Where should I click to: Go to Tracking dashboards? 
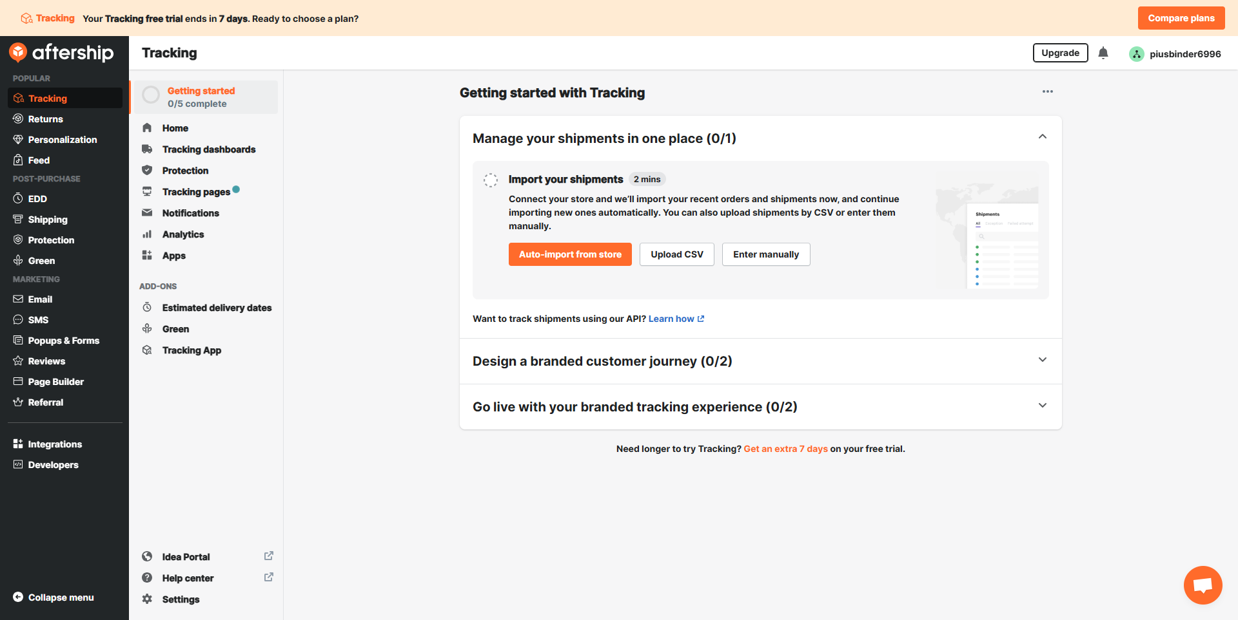208,149
